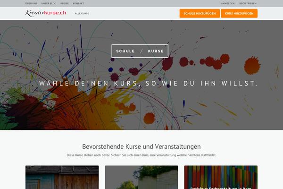Click the hero headline Wähle deinen Kurs
This screenshot has height=189, width=283.
pos(148,83)
